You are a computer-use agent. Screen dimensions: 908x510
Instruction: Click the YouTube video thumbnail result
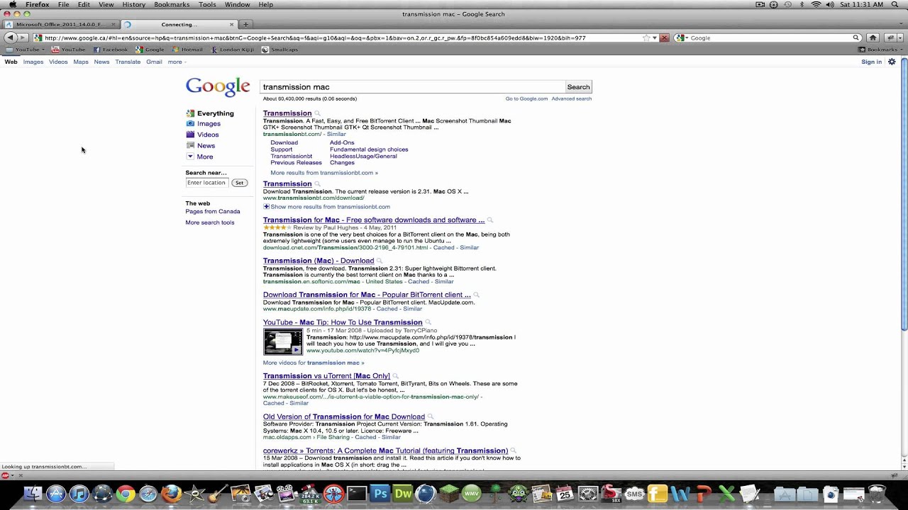coord(283,341)
